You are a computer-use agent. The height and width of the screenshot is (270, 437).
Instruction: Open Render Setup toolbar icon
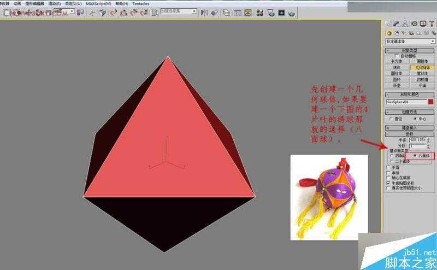pyautogui.click(x=271, y=13)
